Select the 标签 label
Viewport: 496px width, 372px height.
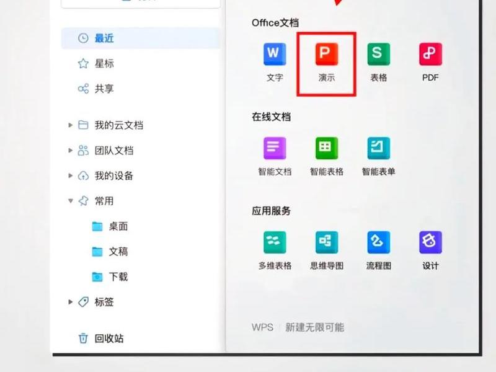[104, 302]
